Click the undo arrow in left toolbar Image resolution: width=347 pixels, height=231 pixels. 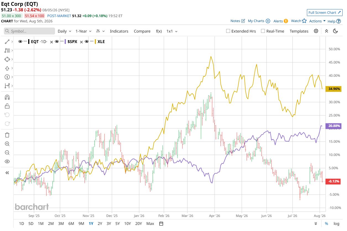coord(7,115)
